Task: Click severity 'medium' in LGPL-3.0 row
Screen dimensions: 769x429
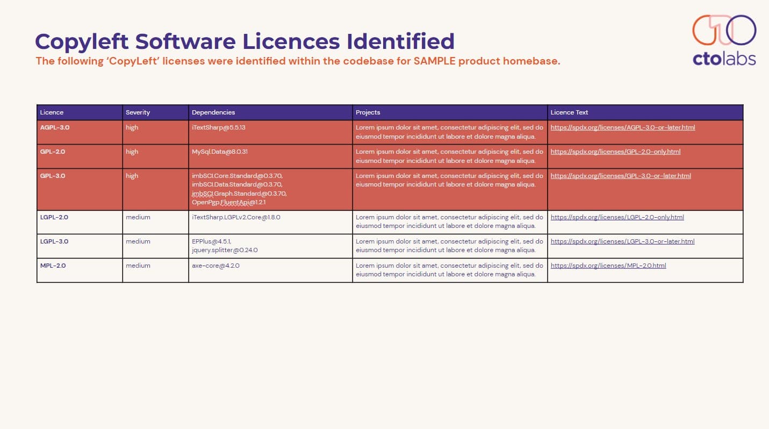Action: (x=138, y=241)
